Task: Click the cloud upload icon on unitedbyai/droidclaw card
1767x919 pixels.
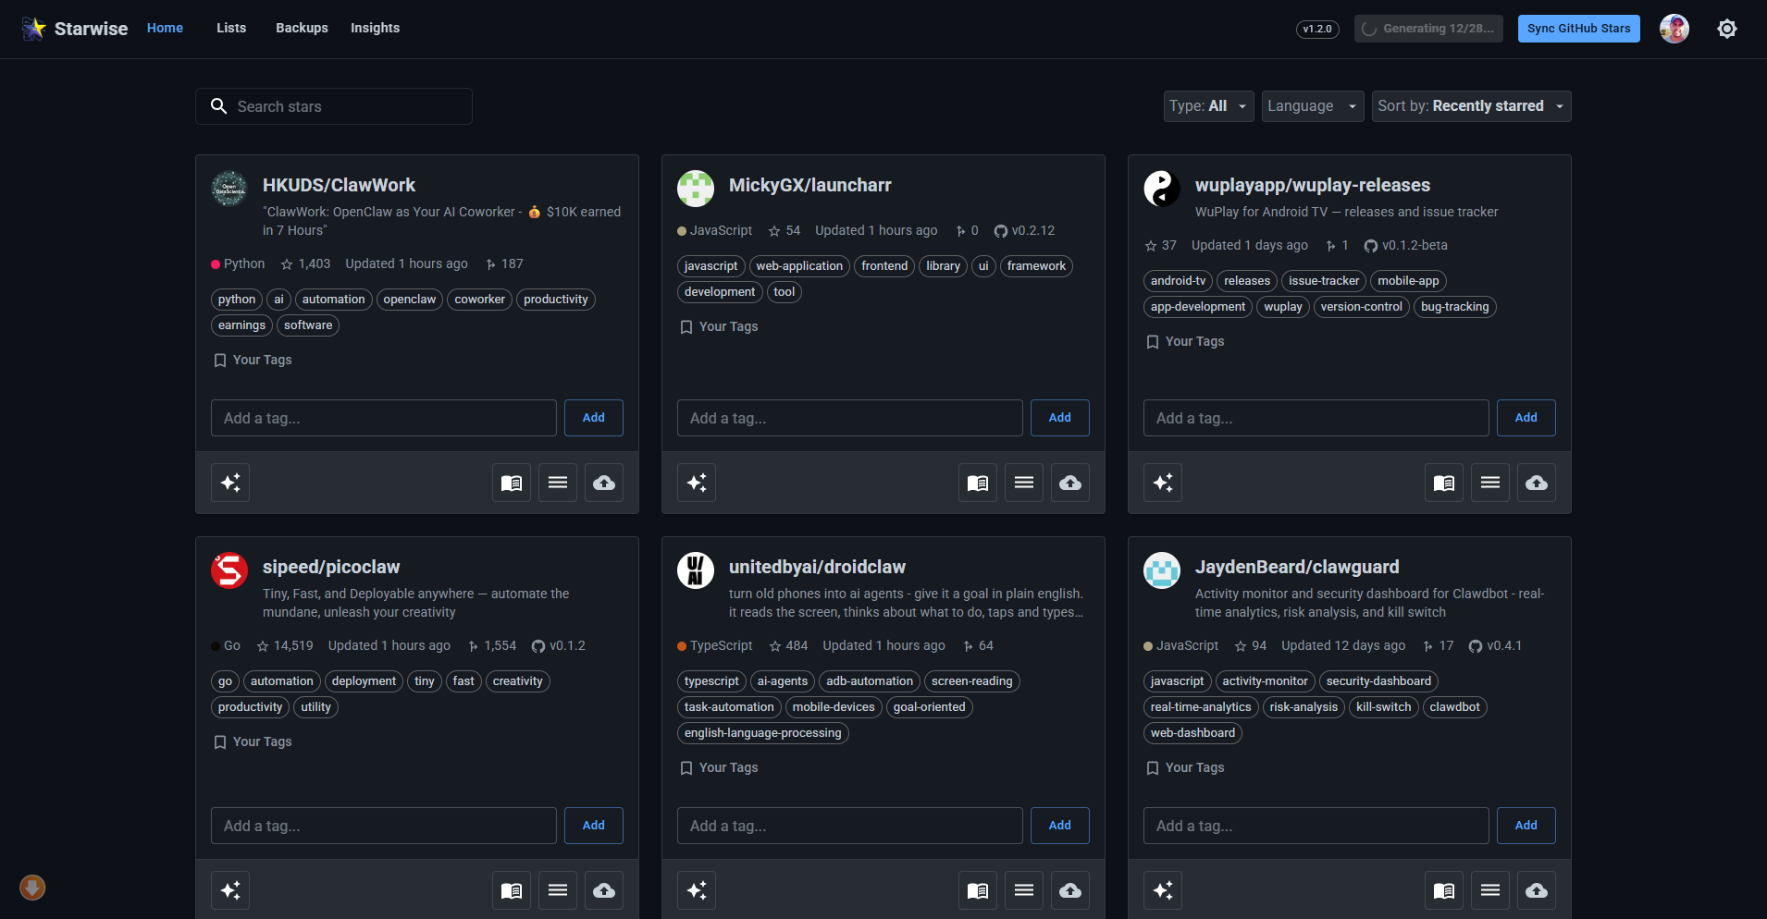Action: tap(1070, 890)
